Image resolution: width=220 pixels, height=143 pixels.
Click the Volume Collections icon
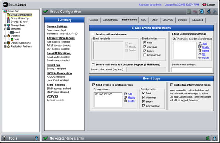[9, 43]
